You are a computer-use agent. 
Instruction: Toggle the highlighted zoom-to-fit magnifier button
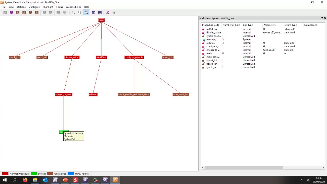tap(86, 13)
